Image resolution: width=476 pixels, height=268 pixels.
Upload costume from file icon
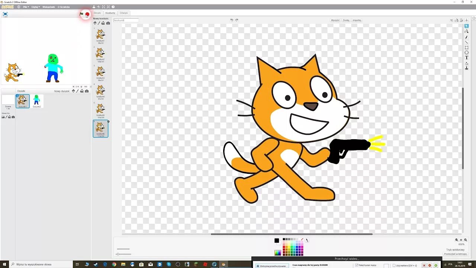tap(103, 23)
